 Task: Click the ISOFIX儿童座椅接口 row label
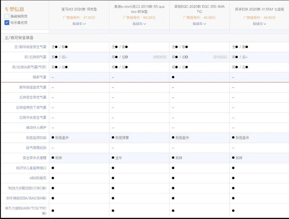coord(31,168)
